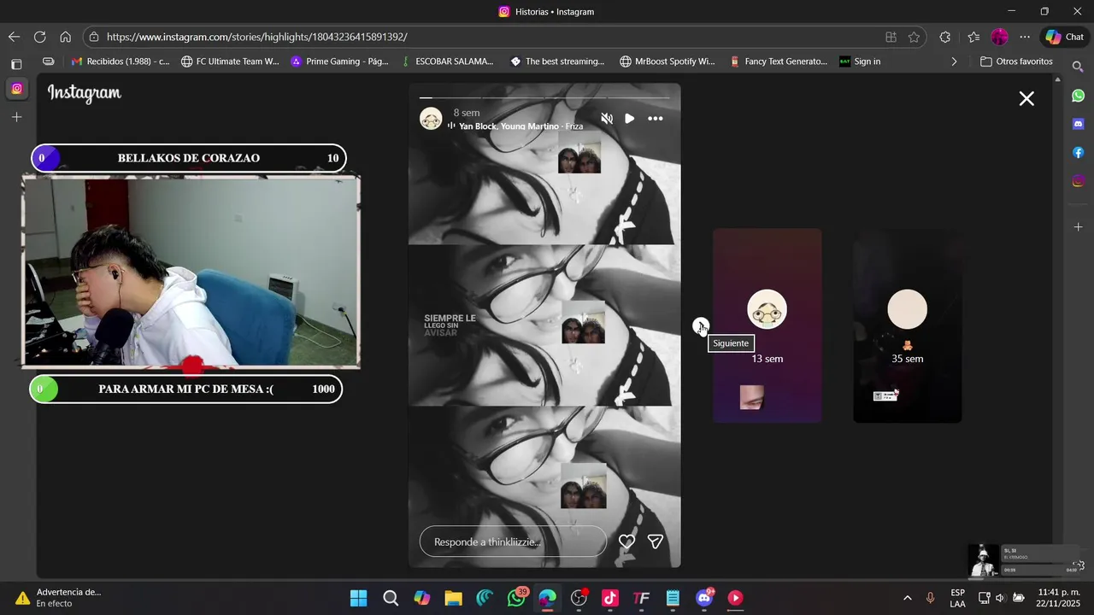
Task: Launch Copilot from the taskbar
Action: 422,598
